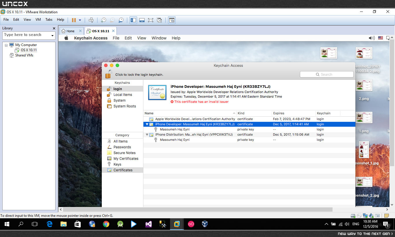Click the hard disk device status icon

353,216
